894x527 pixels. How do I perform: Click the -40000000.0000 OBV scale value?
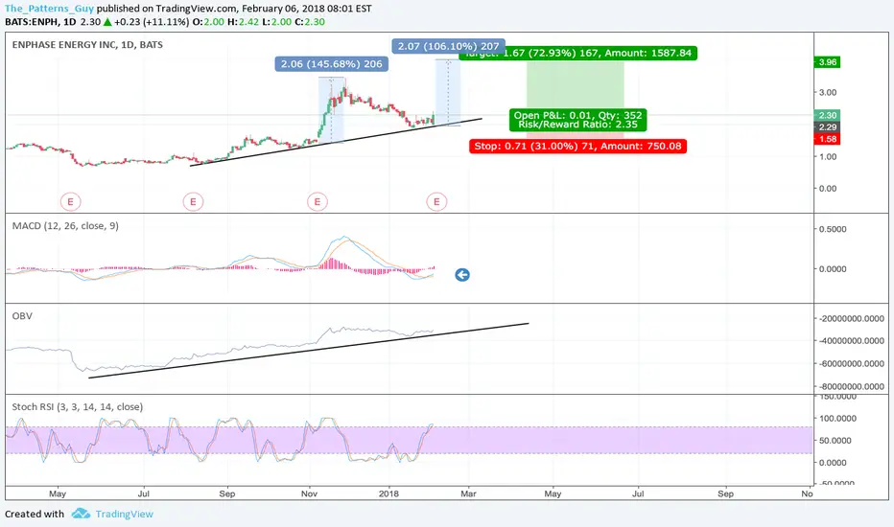point(851,341)
